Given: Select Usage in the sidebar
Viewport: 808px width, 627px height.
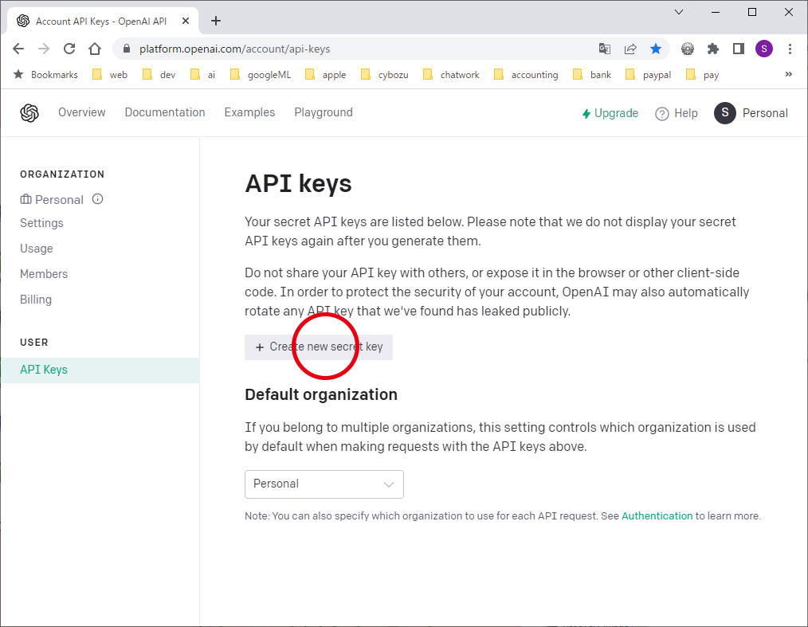Looking at the screenshot, I should (37, 249).
